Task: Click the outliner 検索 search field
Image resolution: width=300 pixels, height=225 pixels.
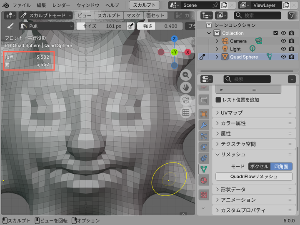Action: click(x=257, y=15)
